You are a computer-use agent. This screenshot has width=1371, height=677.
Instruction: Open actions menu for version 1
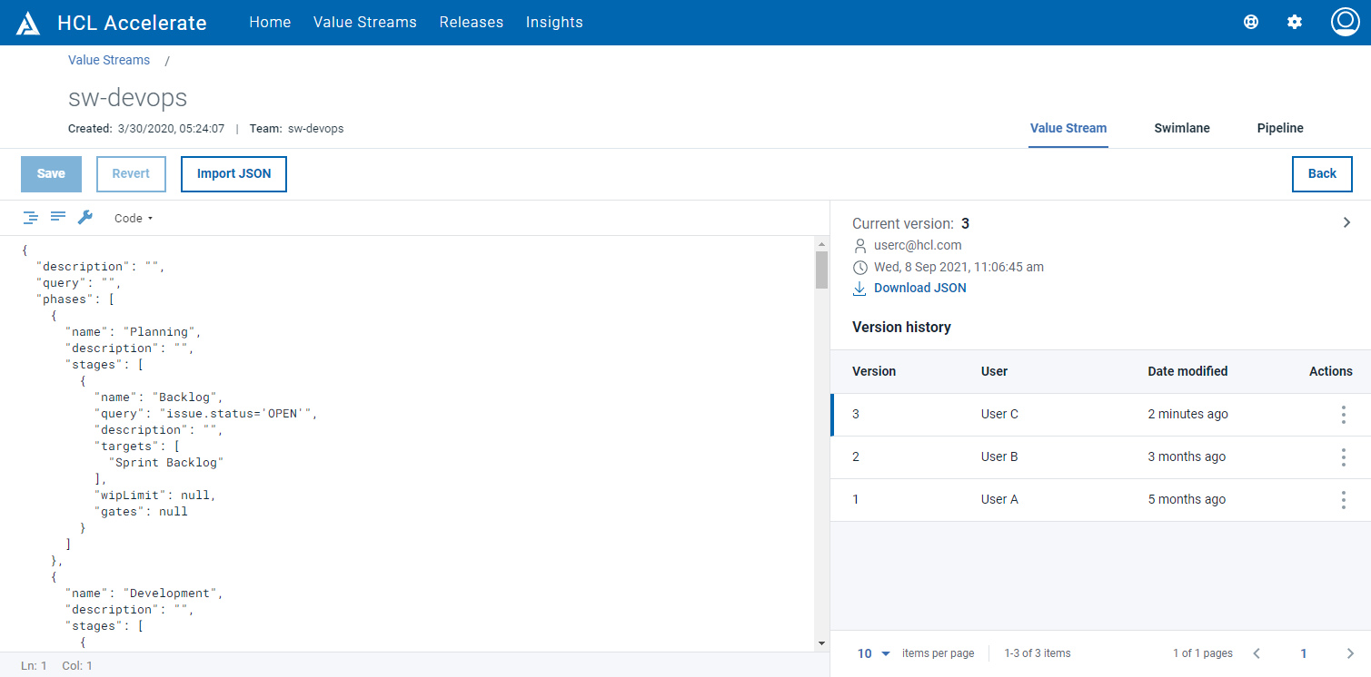coord(1344,500)
